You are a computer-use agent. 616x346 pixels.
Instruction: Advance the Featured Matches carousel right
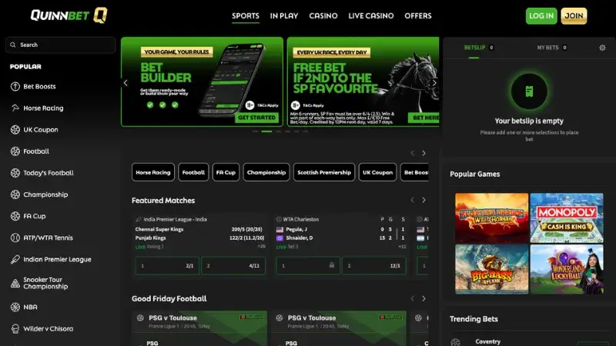pos(424,200)
